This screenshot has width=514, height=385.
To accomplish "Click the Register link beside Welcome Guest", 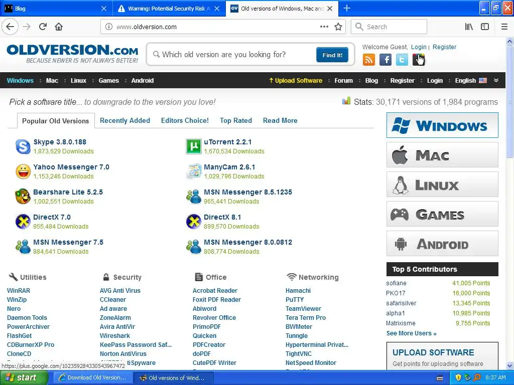I will coord(444,47).
